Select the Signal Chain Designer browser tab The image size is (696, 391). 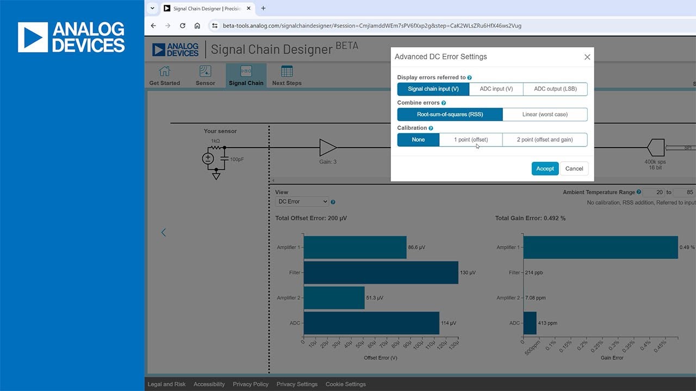click(x=208, y=9)
